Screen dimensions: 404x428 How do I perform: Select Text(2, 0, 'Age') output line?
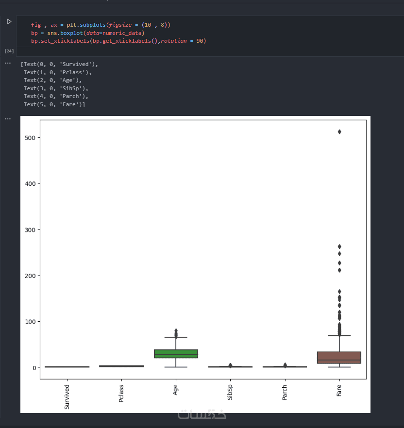(52, 80)
